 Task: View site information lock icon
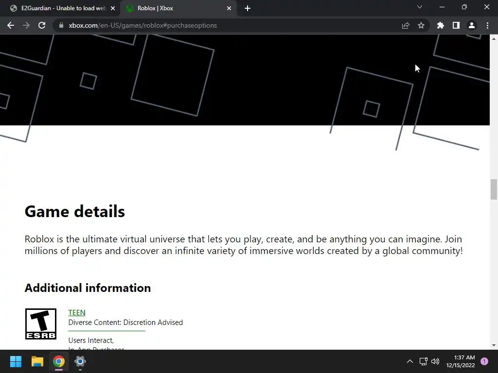click(x=61, y=25)
